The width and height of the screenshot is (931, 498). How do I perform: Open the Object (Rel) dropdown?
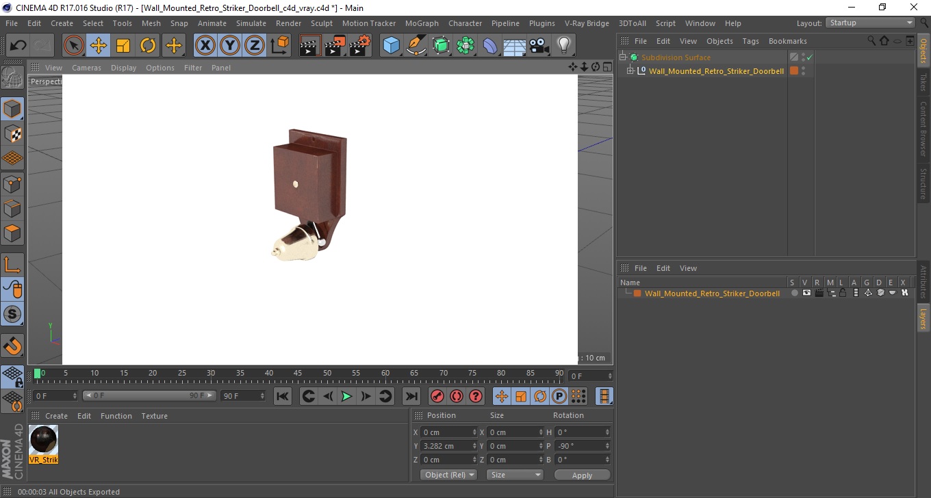coord(449,475)
